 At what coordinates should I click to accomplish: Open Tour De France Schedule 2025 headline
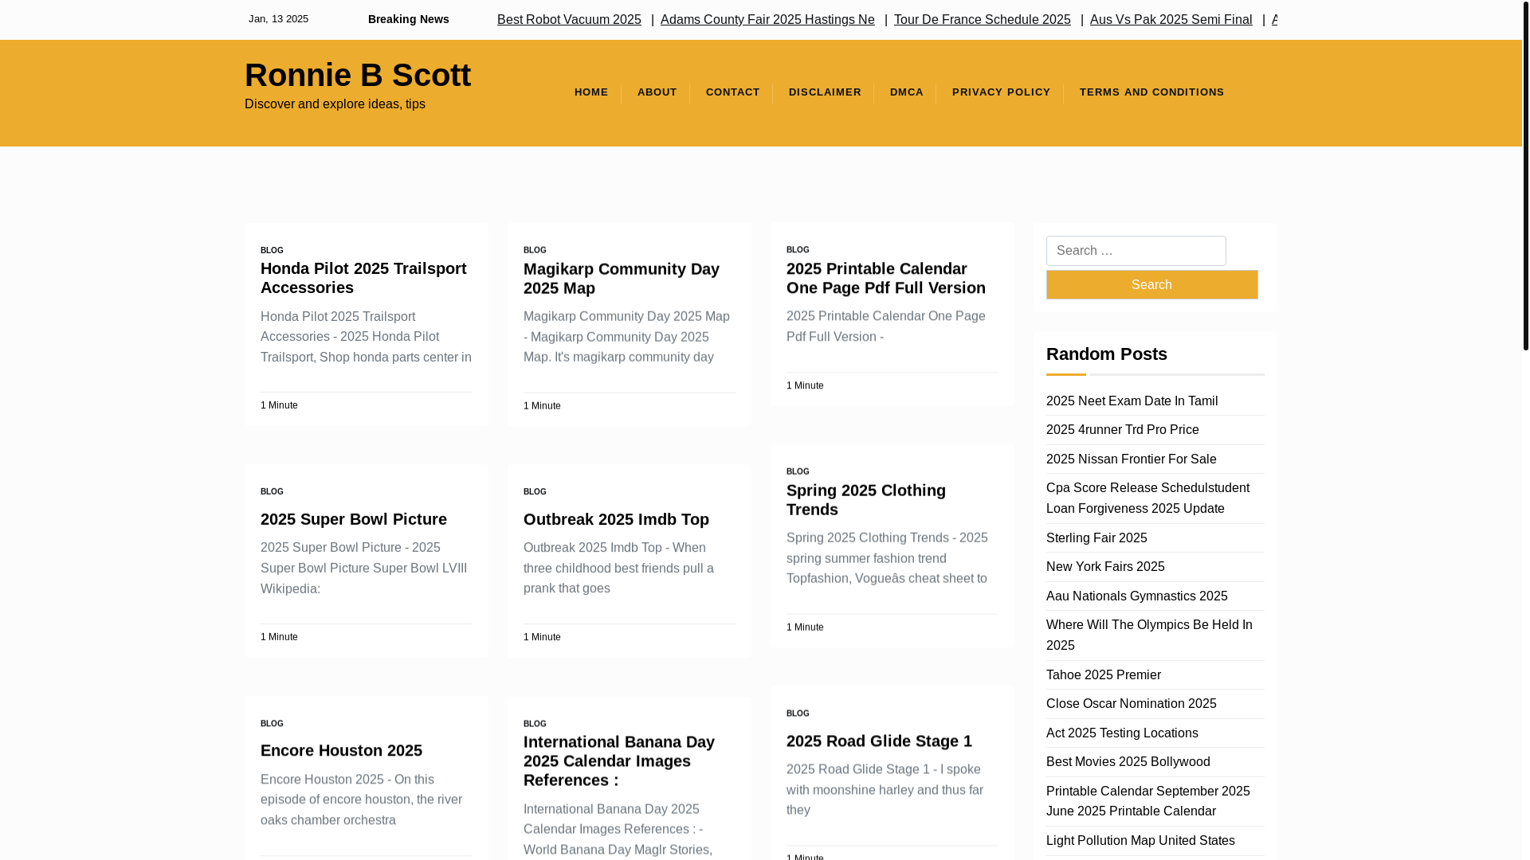(982, 19)
